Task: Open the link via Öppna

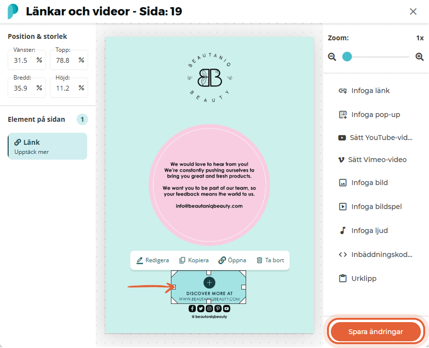Action: [x=232, y=260]
